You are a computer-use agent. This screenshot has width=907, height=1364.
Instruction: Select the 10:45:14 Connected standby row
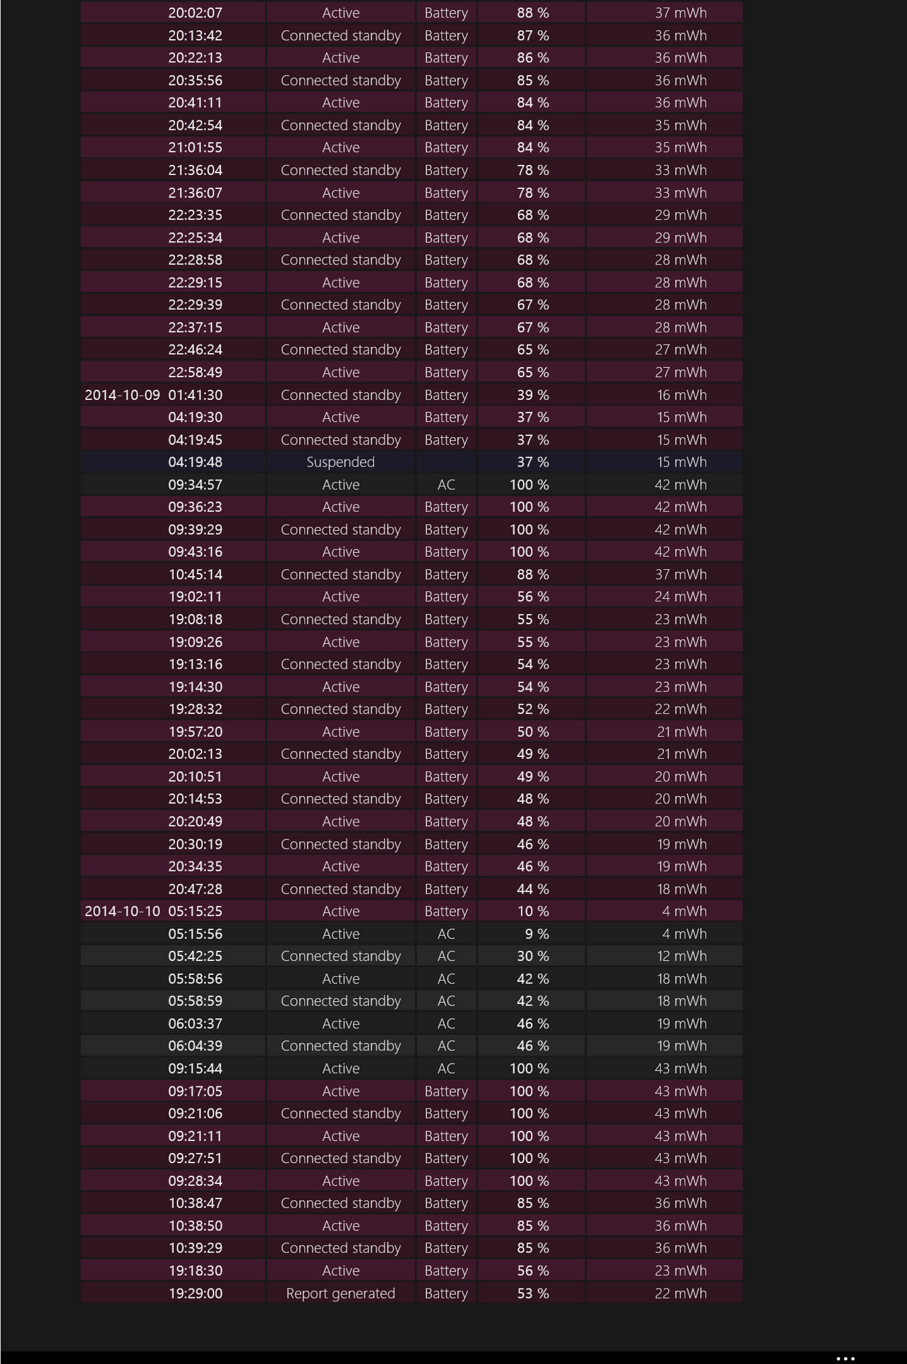click(x=411, y=574)
